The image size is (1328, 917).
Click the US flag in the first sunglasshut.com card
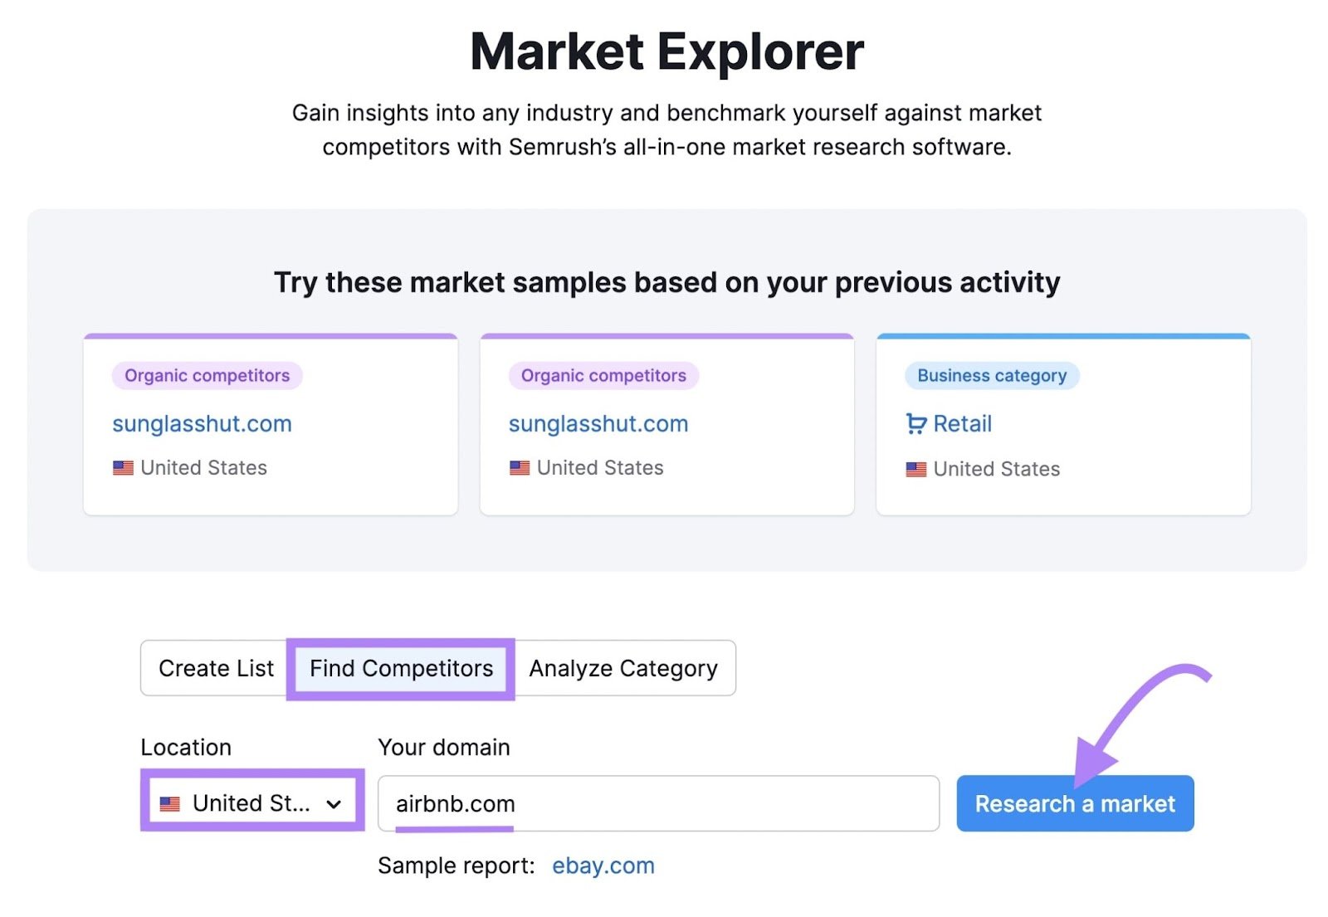(123, 468)
